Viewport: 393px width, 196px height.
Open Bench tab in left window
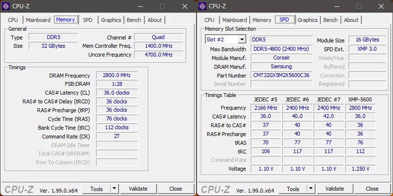click(134, 20)
